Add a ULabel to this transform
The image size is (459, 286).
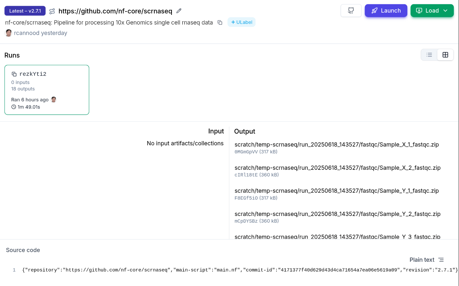pyautogui.click(x=241, y=22)
